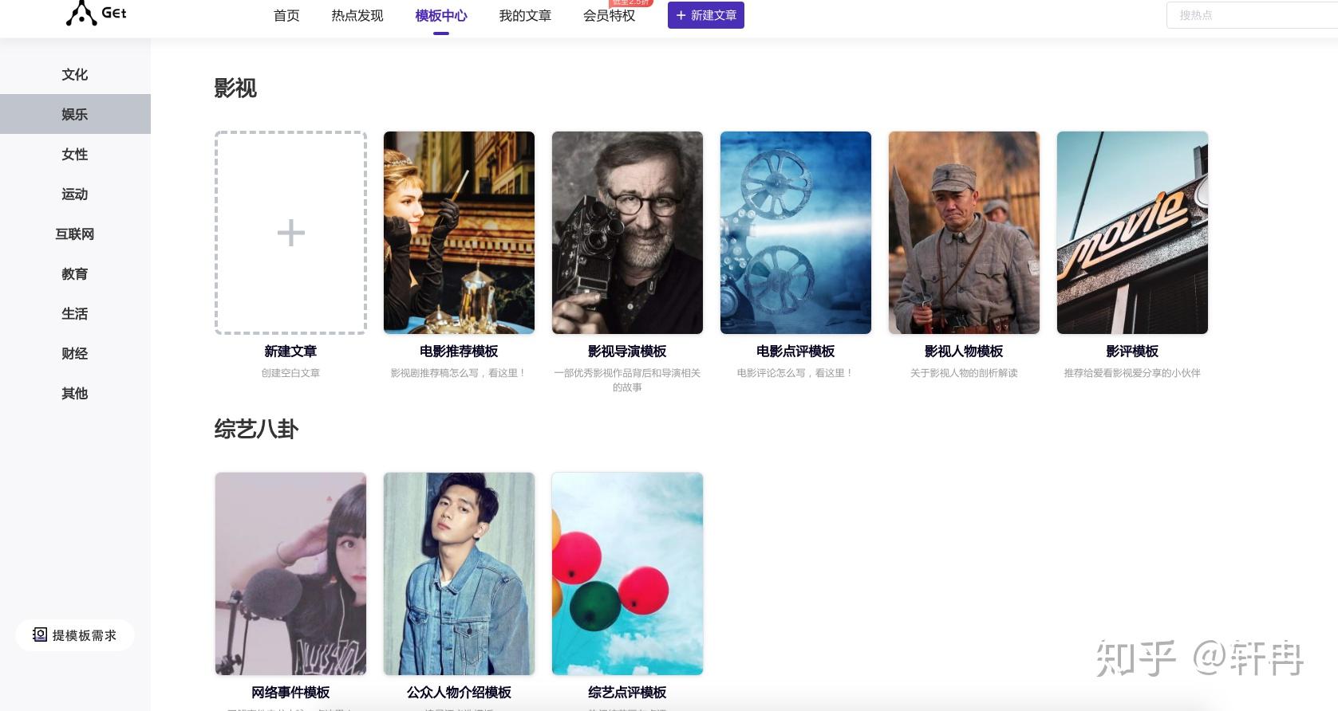Open the 综艺点评模板 balloons thumbnail
The height and width of the screenshot is (711, 1338).
[x=627, y=574]
